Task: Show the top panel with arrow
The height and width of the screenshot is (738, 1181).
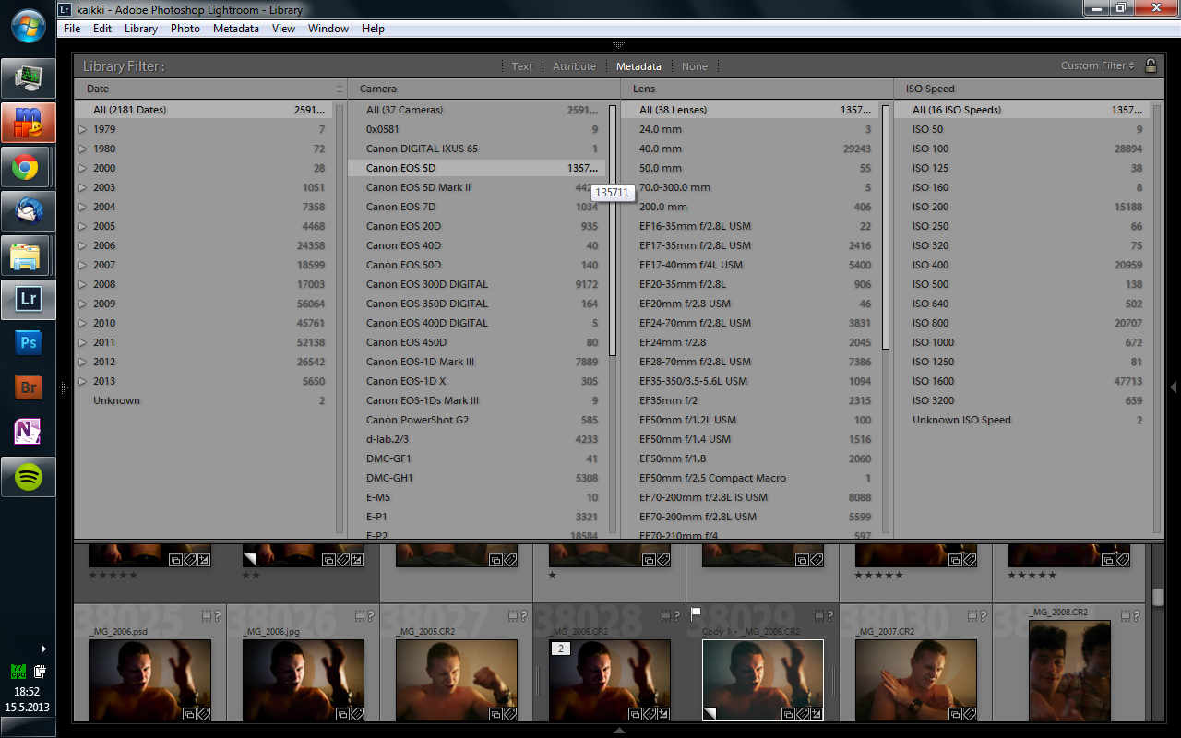Action: (x=618, y=44)
